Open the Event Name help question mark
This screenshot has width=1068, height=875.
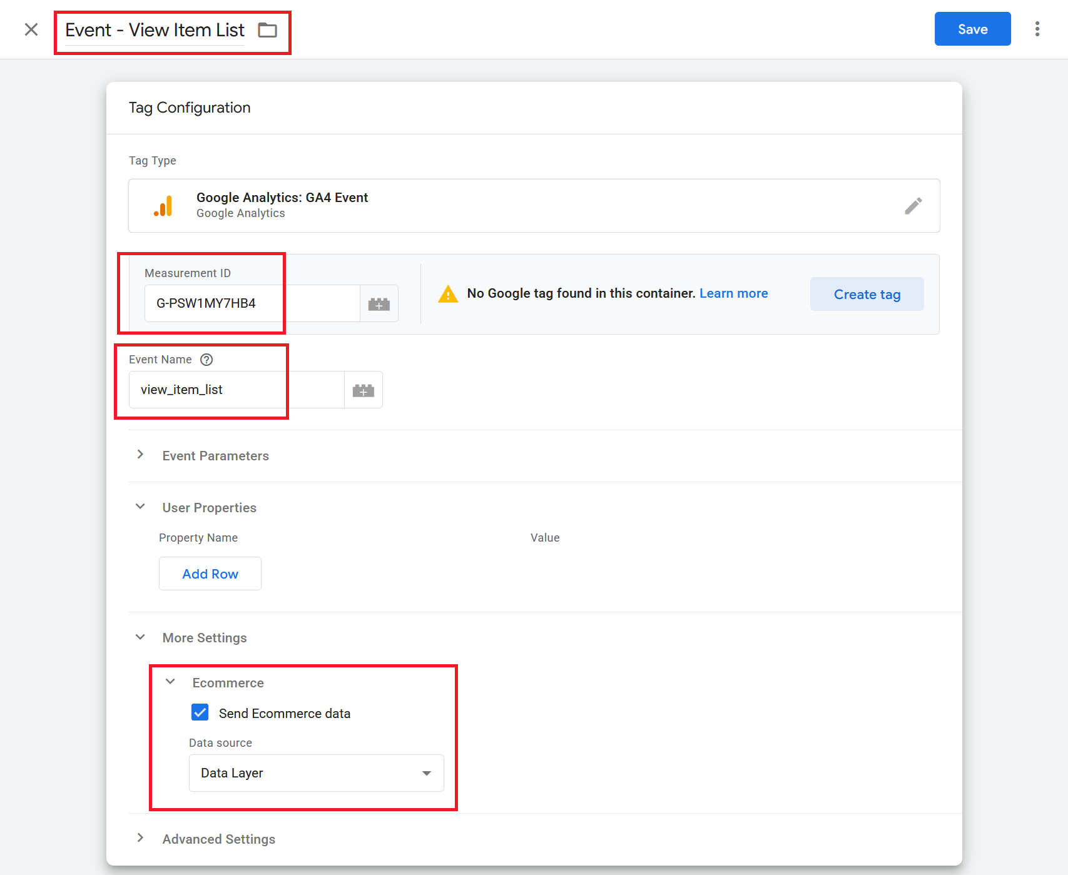point(206,360)
